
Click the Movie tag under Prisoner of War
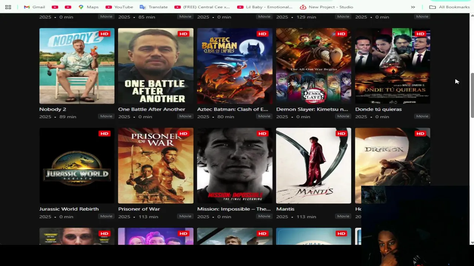pos(185,216)
